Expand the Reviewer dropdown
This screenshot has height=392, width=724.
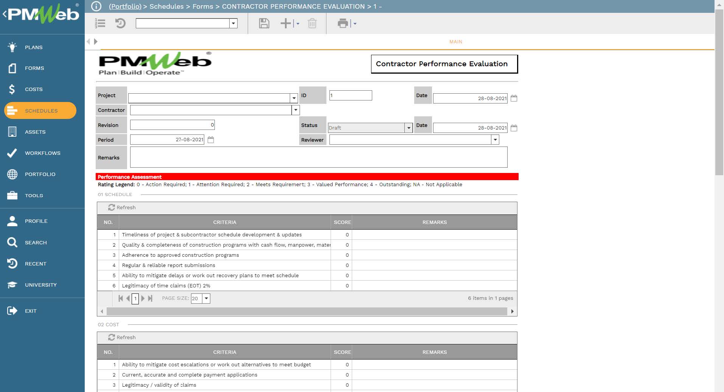coord(495,140)
